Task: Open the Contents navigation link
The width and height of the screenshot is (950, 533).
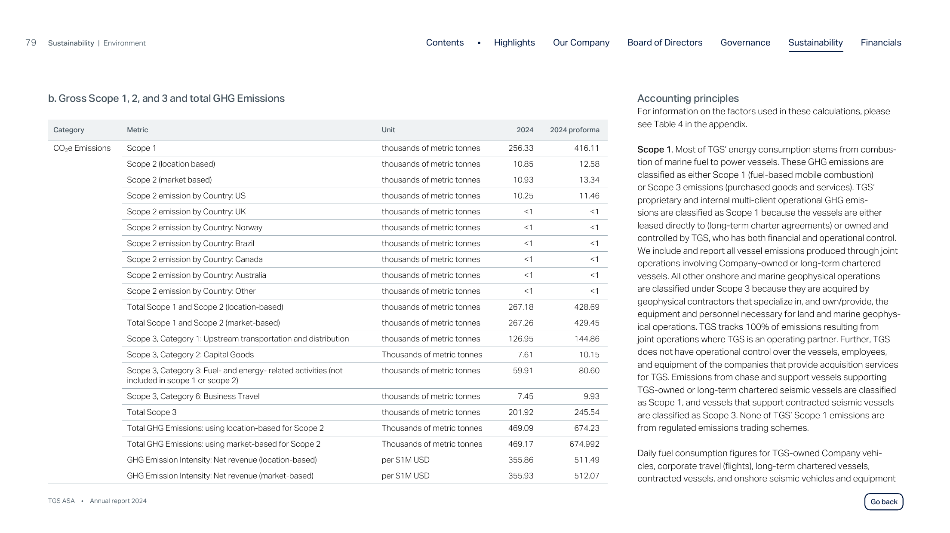Action: pyautogui.click(x=445, y=43)
